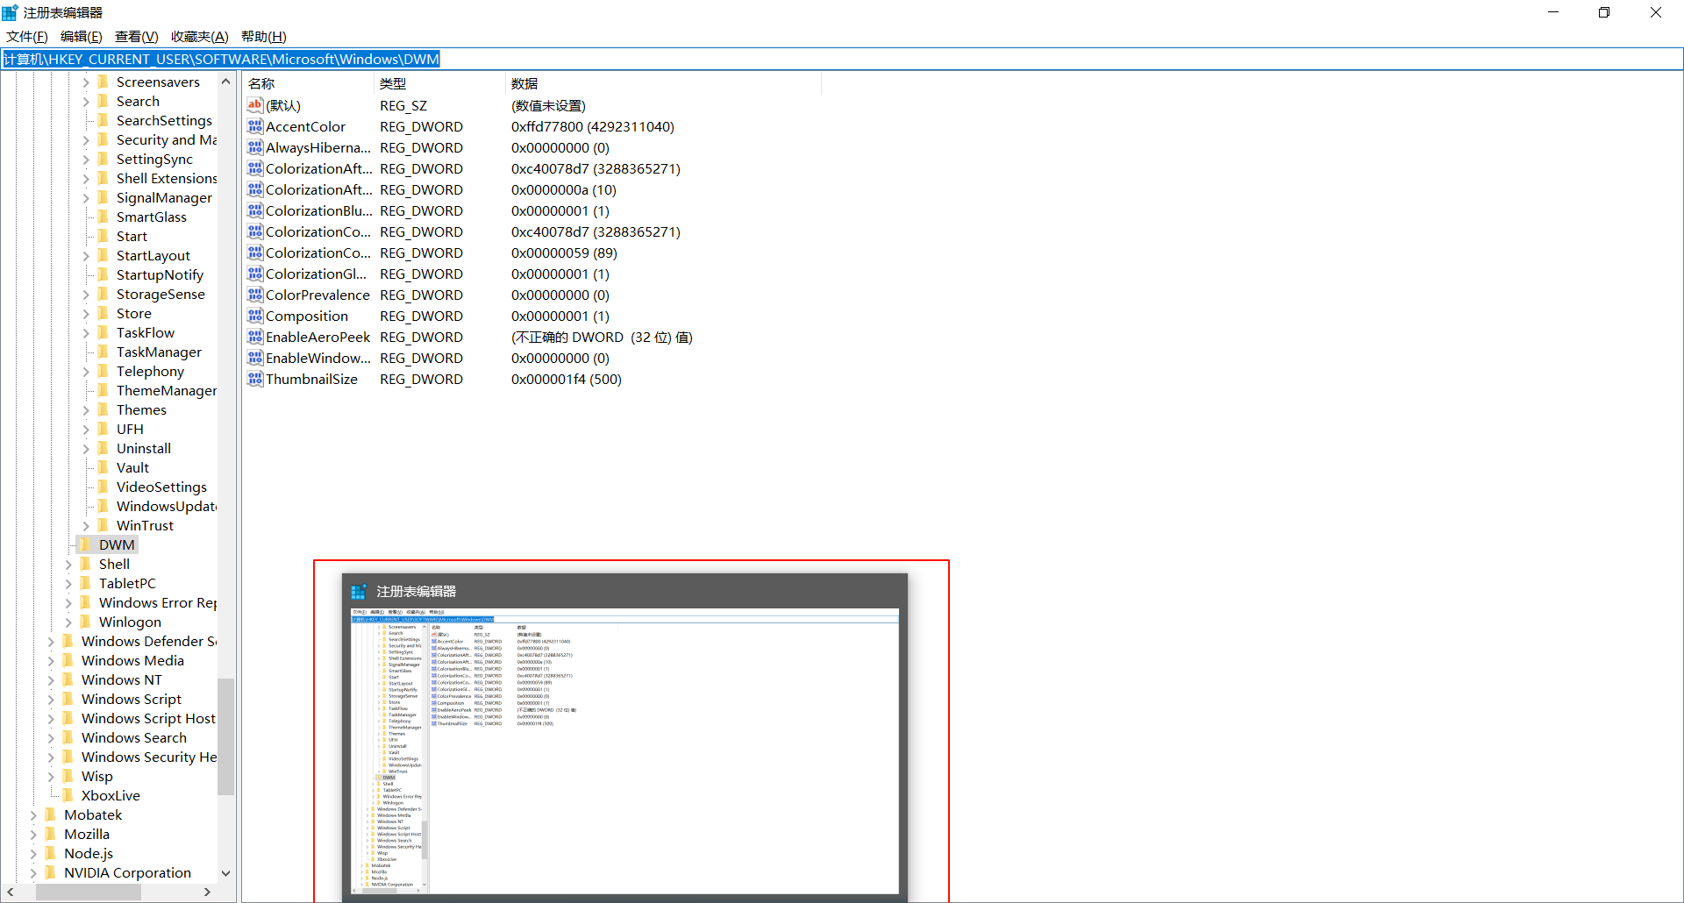Expand the Screensavers key
This screenshot has width=1684, height=903.
[86, 82]
